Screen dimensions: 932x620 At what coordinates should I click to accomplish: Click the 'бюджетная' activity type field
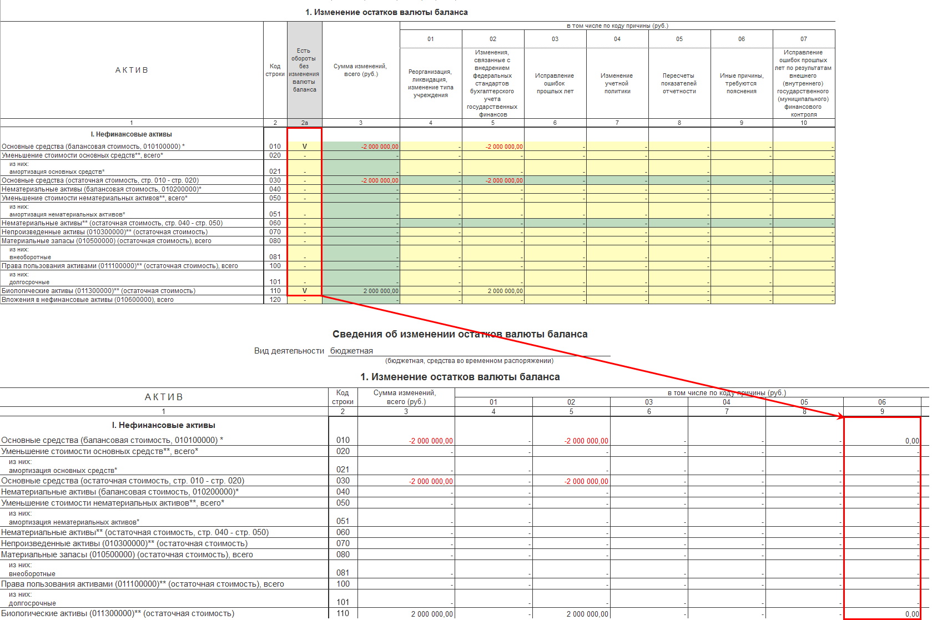[x=469, y=351]
